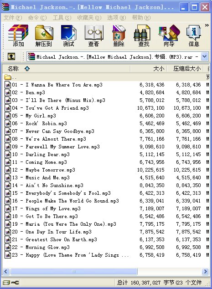Viewport: 212px width, 289px height.
Task: Click size value 10,673,100 in 大小 column
Action: (x=151, y=108)
